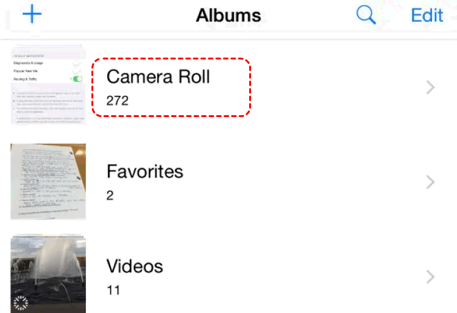Open search with the magnifying glass icon

pos(366,15)
